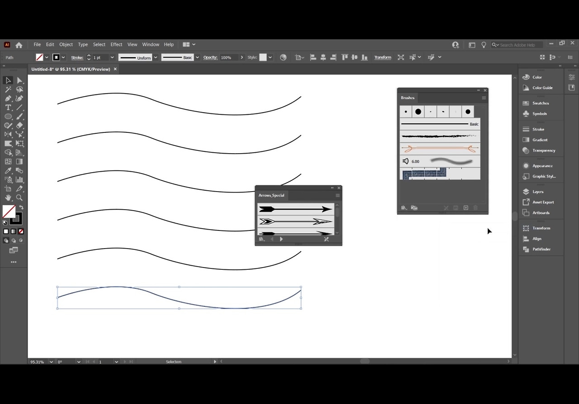Choose the Free Transform tool

pos(19,144)
